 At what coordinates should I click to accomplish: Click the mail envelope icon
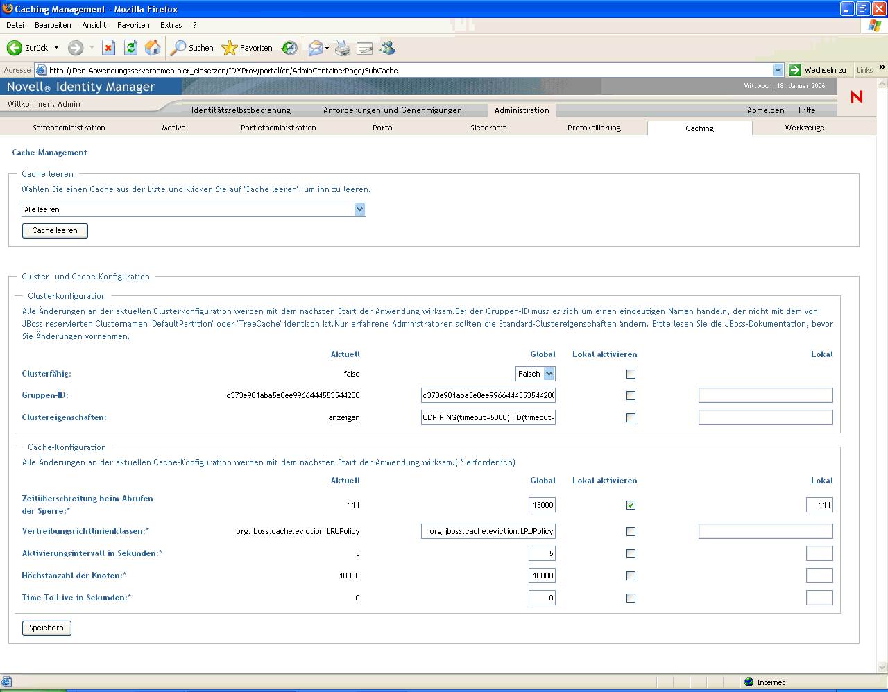coord(316,48)
